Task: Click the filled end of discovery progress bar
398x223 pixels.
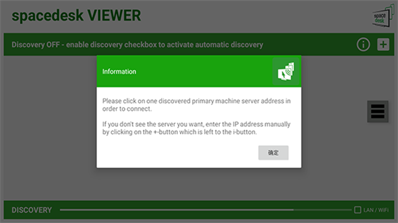Action: tap(293, 209)
